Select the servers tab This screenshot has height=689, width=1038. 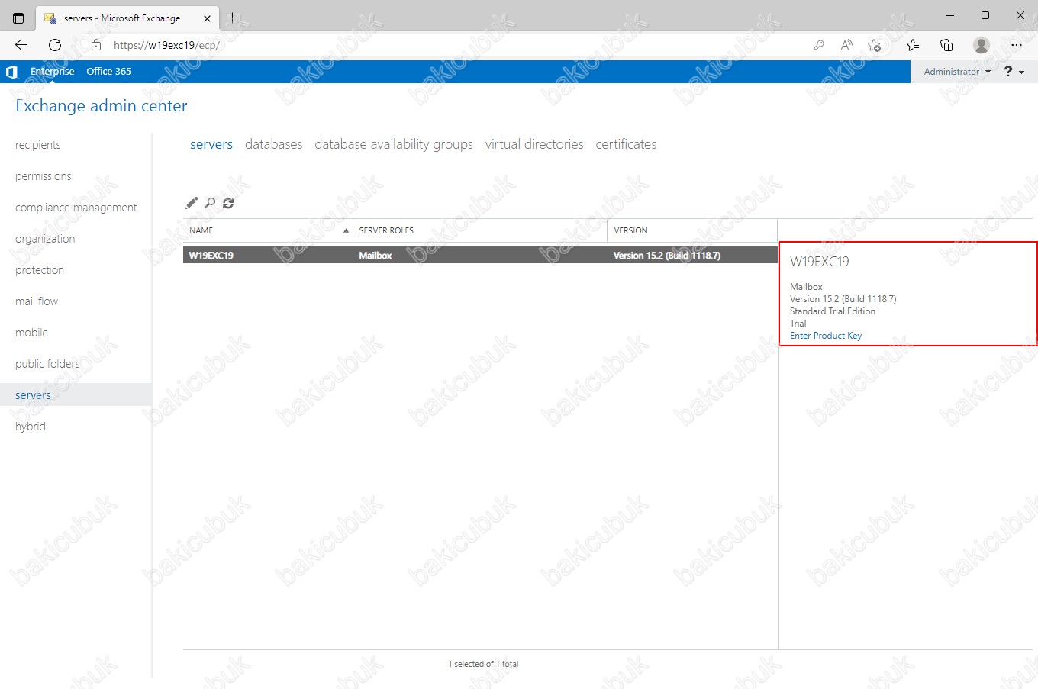click(211, 144)
